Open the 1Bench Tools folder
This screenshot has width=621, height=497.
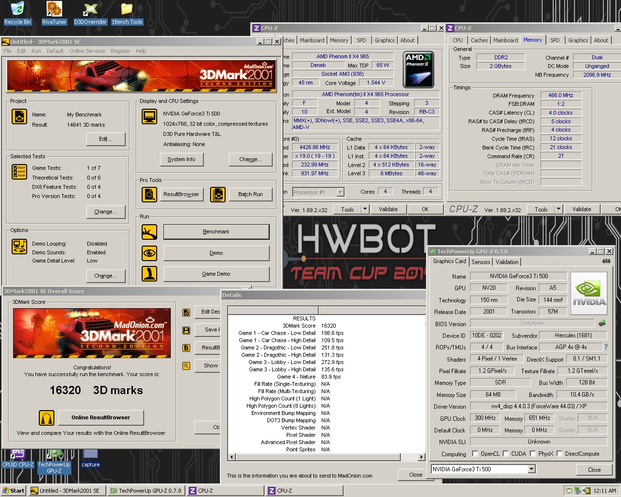(127, 13)
